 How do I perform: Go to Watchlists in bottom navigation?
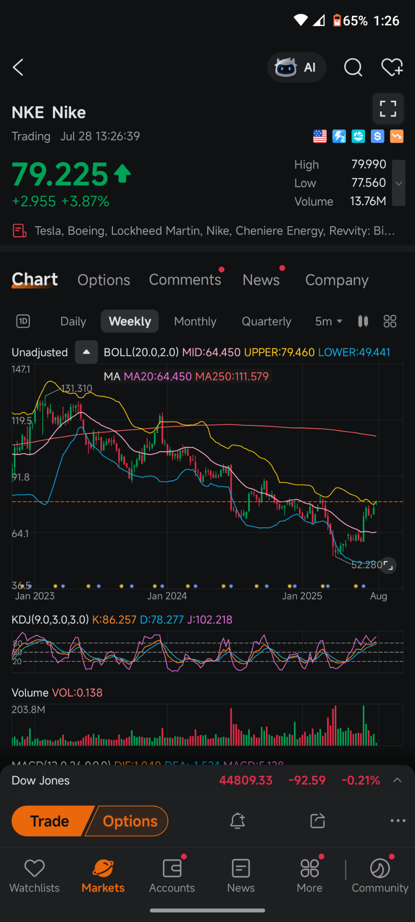coord(35,876)
